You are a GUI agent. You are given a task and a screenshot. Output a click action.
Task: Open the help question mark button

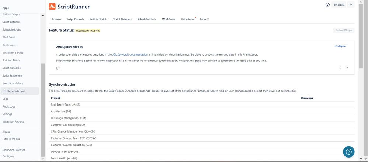coord(349,152)
